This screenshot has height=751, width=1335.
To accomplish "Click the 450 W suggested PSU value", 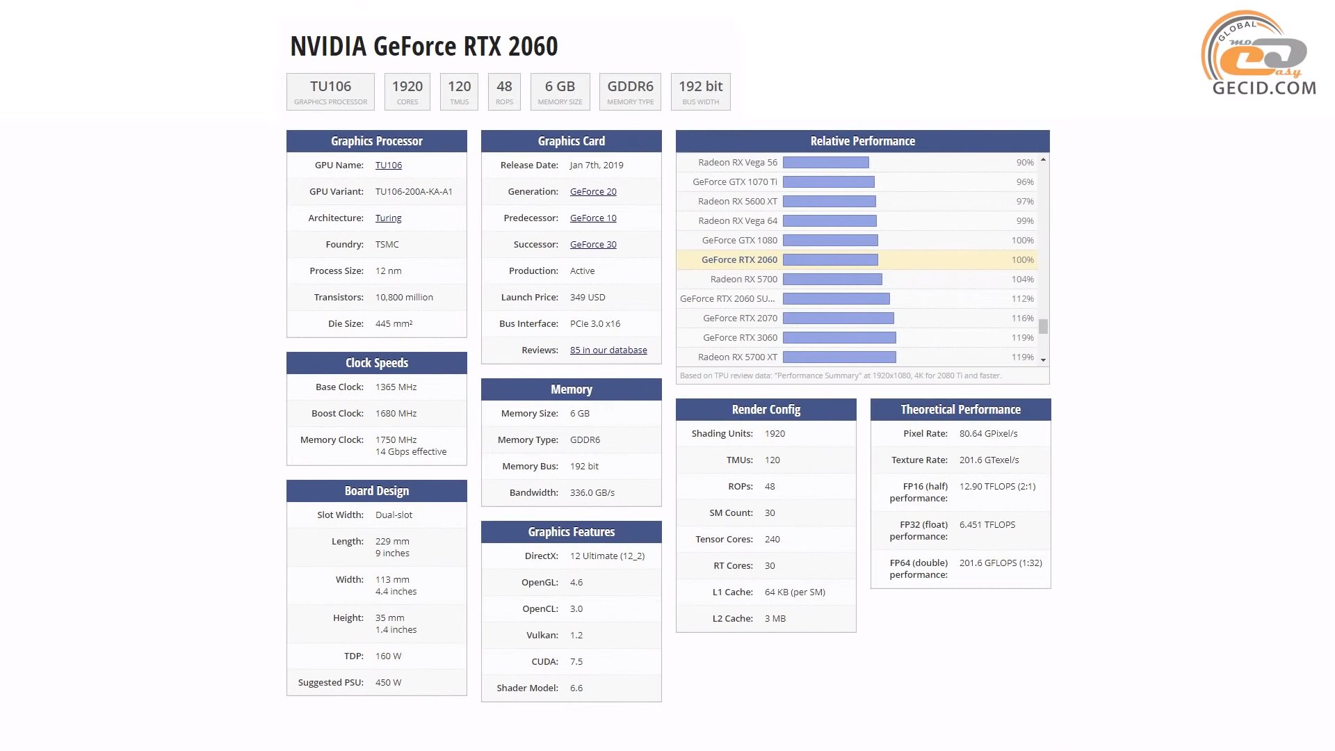I will coord(388,682).
